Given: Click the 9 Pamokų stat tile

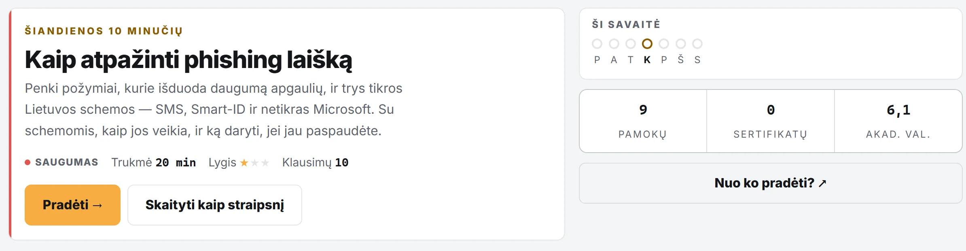Looking at the screenshot, I should pos(643,121).
